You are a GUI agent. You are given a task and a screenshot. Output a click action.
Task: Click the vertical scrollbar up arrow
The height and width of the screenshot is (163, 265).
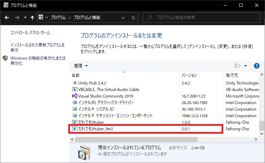coord(262,74)
